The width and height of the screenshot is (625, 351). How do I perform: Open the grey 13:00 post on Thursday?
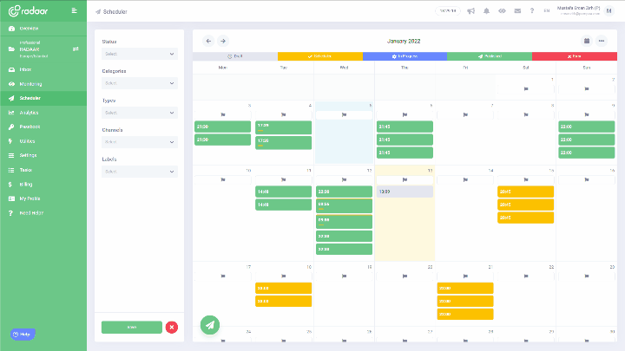point(405,192)
